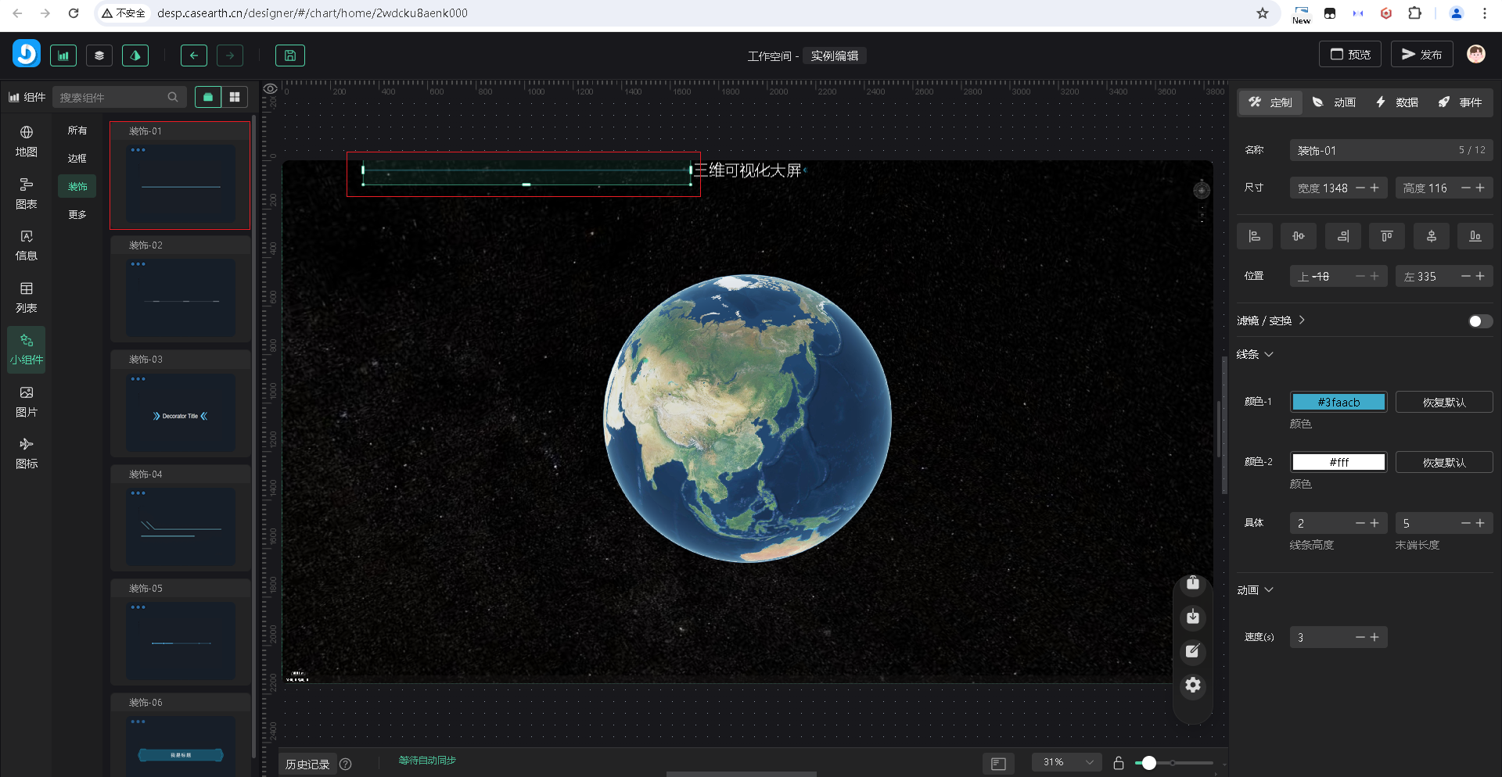This screenshot has height=777, width=1502.
Task: Select the 地图 map category icon
Action: click(x=27, y=141)
